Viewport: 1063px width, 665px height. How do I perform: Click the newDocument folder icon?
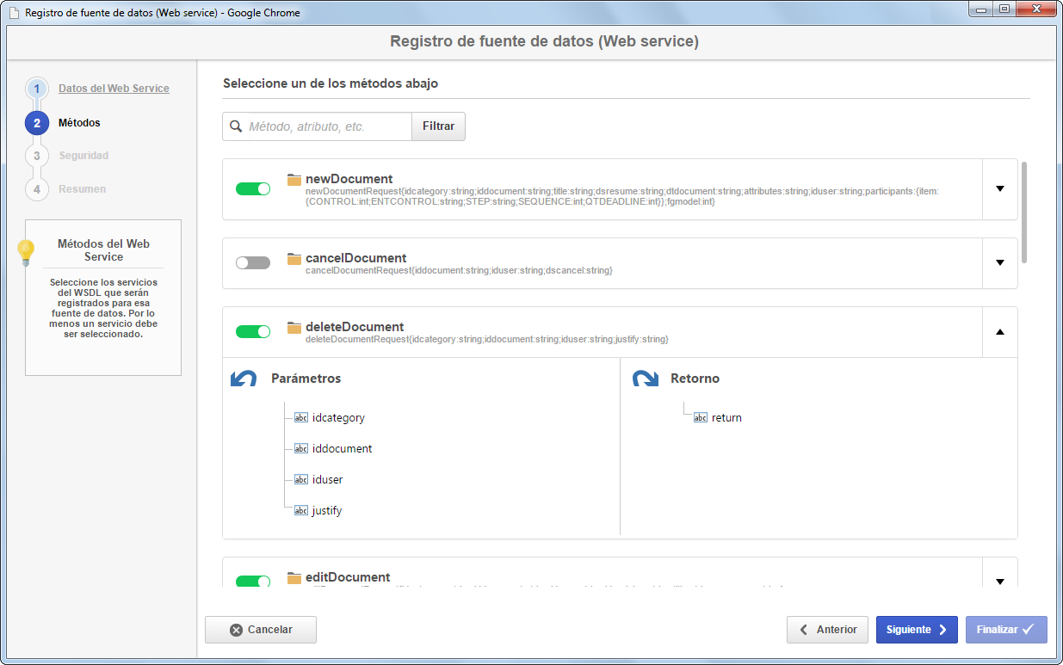pyautogui.click(x=294, y=180)
